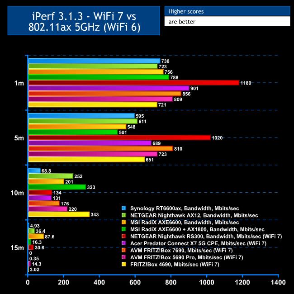Click the Acer Predator Connect X7 purple legend swatch
The height and width of the screenshot is (294, 294).
click(x=124, y=243)
